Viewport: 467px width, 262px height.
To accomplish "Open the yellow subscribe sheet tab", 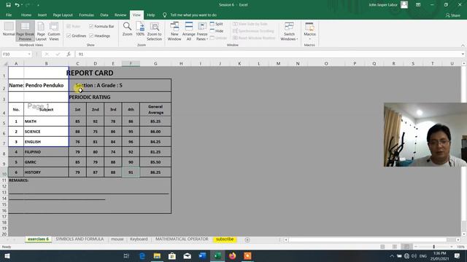I will click(225, 239).
